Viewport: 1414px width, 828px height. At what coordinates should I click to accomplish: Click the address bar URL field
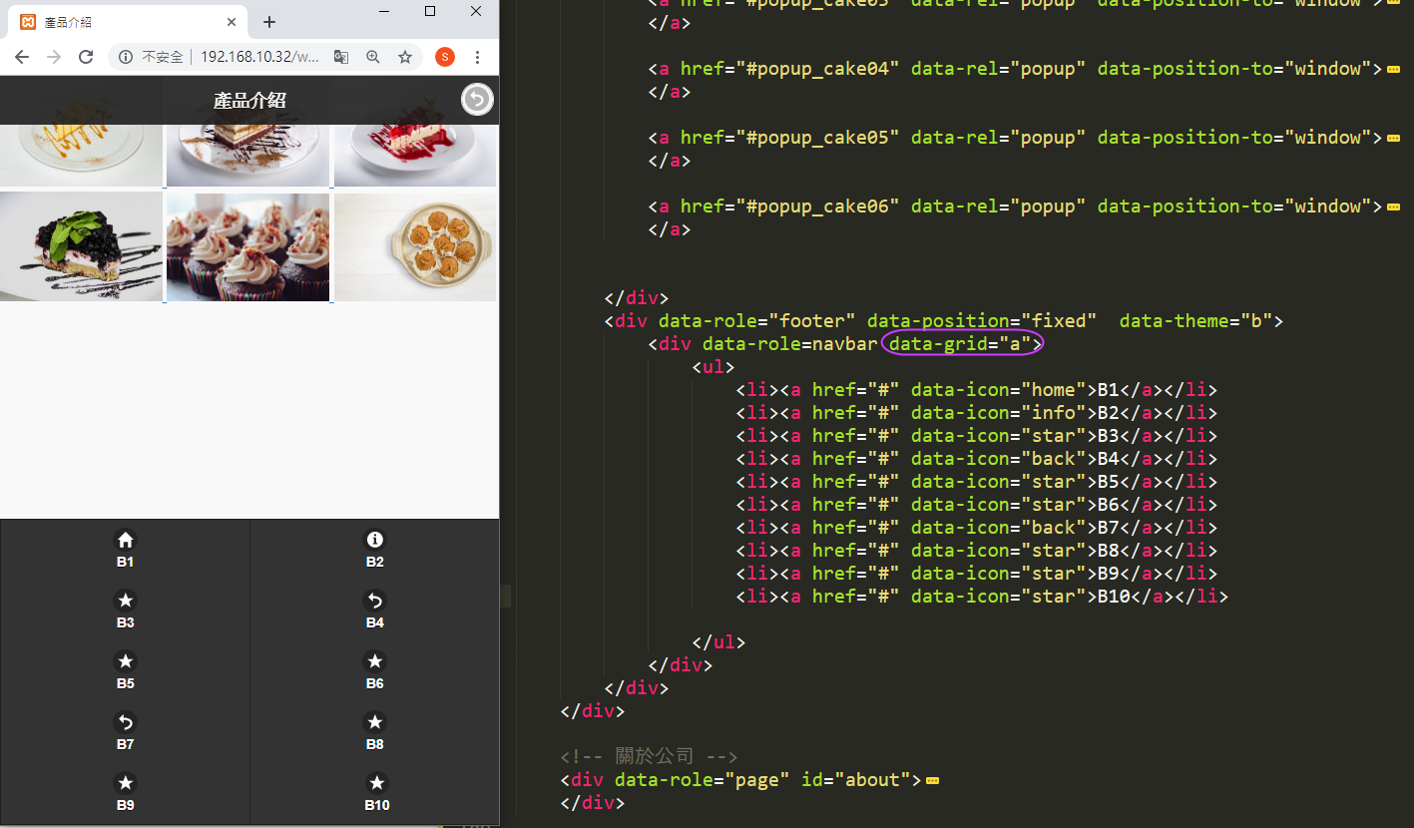click(259, 57)
